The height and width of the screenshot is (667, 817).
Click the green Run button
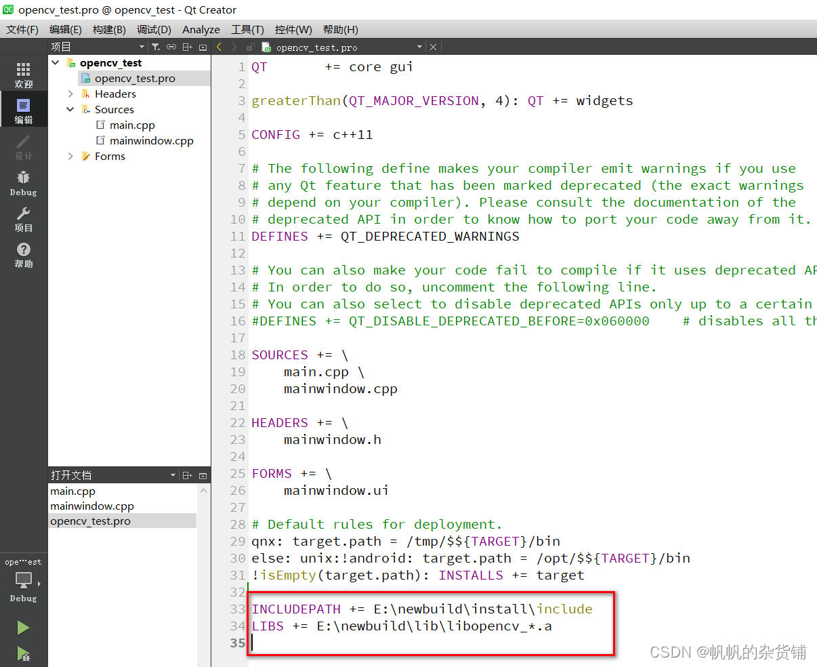tap(24, 628)
